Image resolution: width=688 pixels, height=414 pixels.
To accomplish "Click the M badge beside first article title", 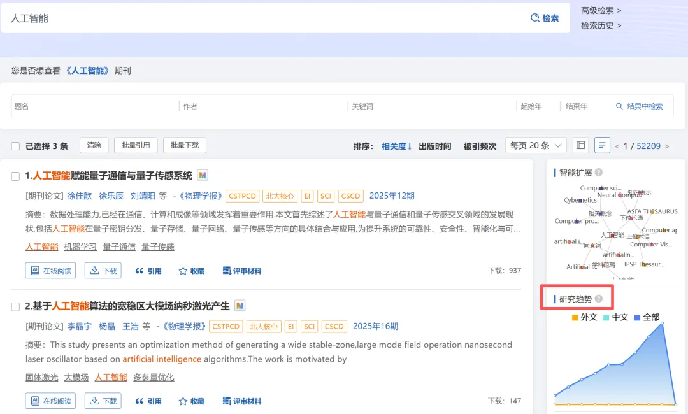I will [x=203, y=175].
